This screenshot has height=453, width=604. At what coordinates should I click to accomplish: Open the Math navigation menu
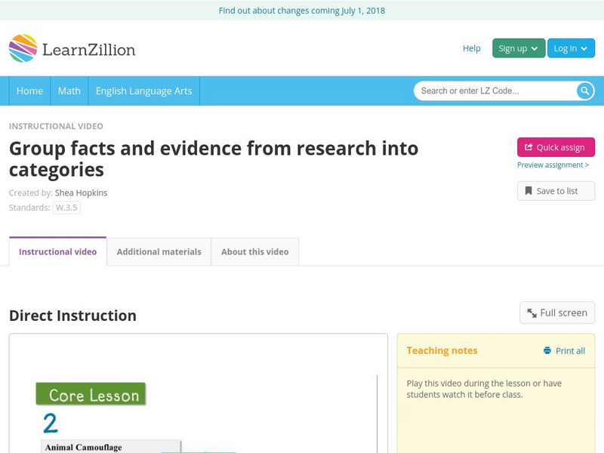point(69,91)
